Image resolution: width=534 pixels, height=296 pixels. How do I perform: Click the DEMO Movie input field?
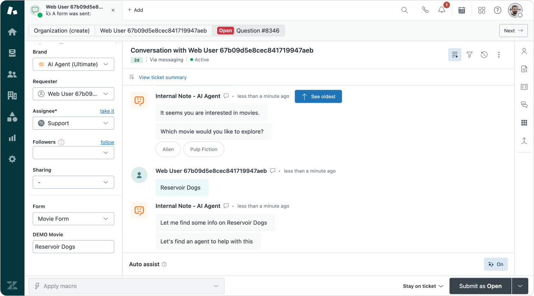tap(73, 247)
